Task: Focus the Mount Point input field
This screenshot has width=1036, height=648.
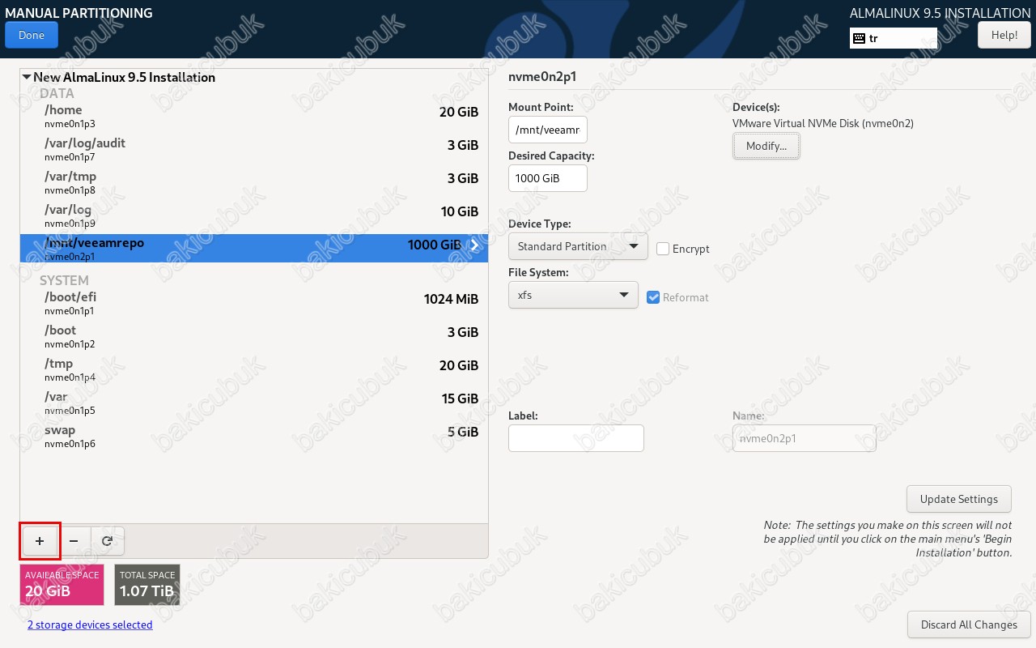Action: tap(548, 130)
